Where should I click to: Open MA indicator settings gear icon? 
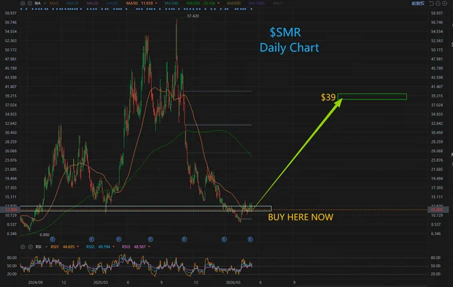pos(23,3)
